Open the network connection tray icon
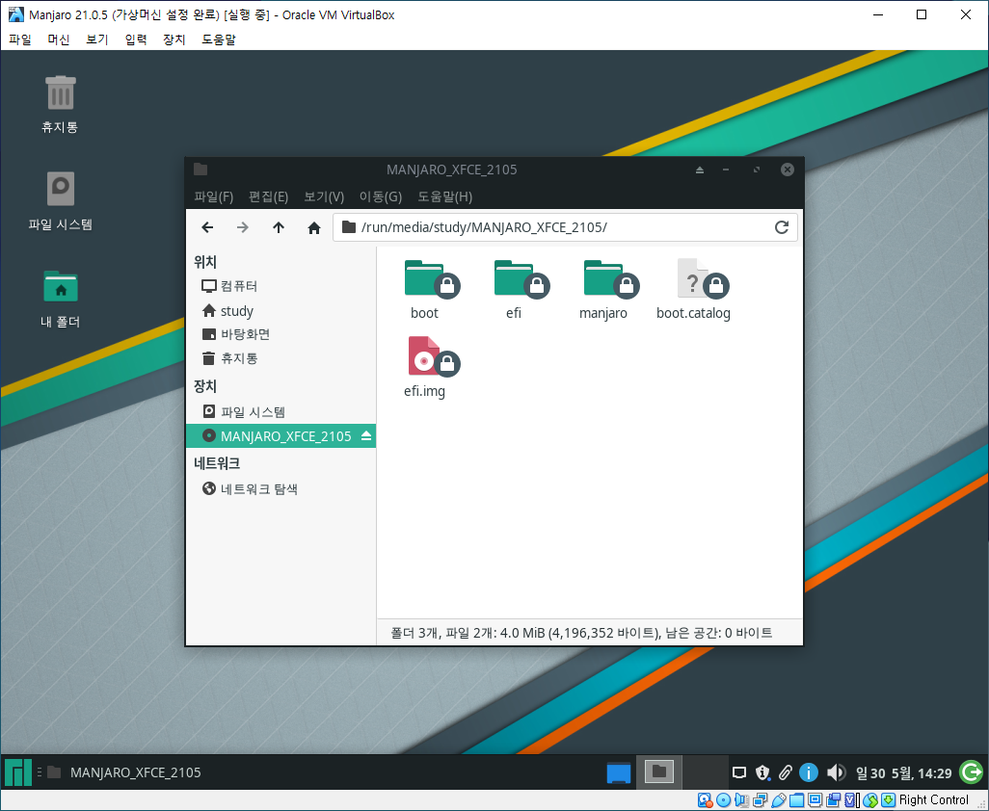This screenshot has height=811, width=989. tap(738, 772)
